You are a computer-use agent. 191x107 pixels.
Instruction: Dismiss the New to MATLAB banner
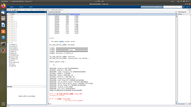pyautogui.click(x=176, y=14)
